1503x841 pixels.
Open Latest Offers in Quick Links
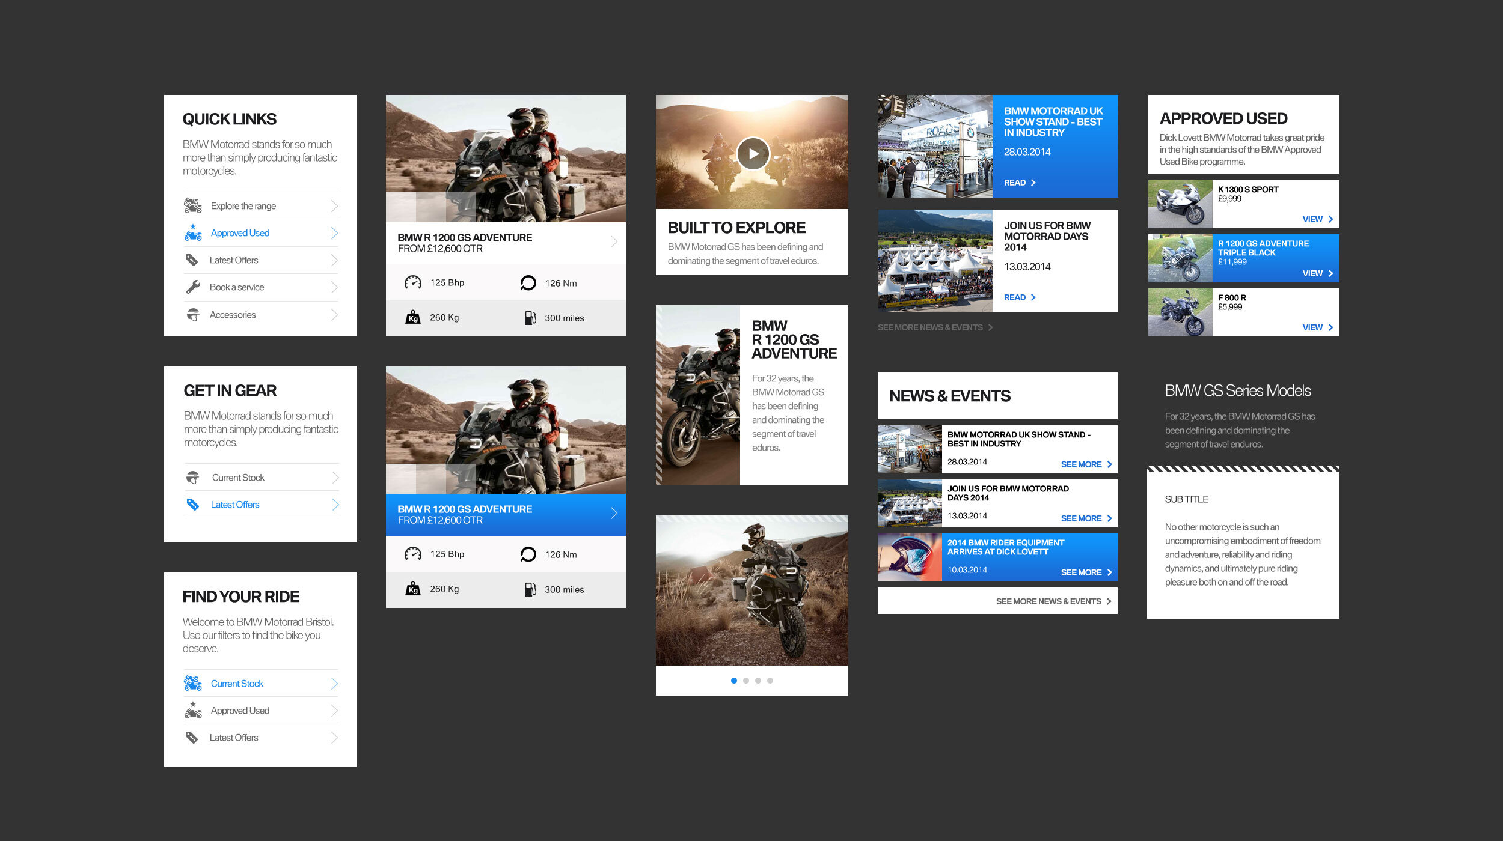click(234, 260)
